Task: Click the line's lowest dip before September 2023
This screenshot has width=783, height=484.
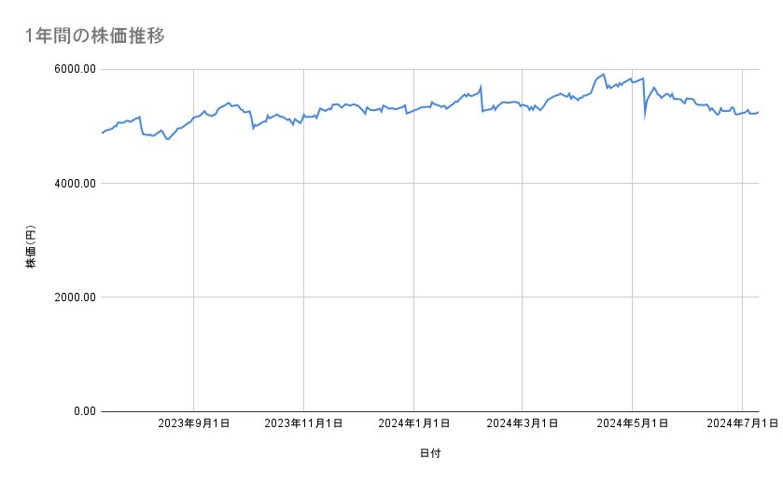Action: [167, 139]
